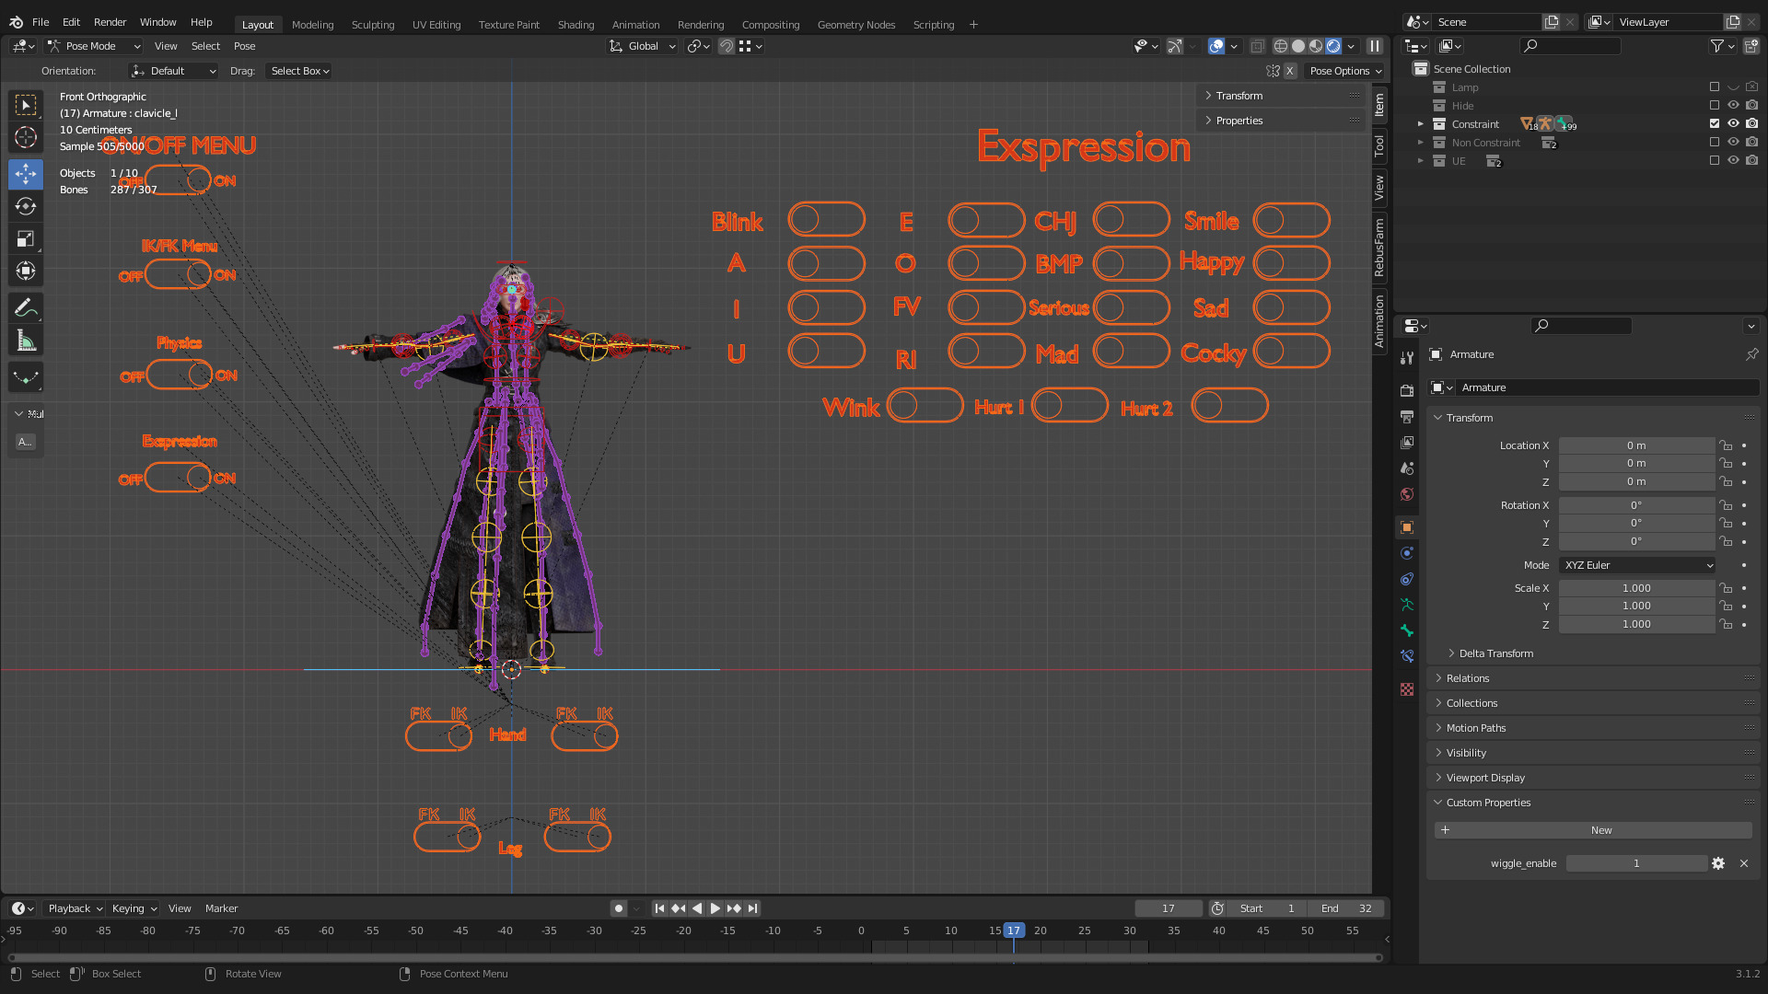
Task: Open the Marker menu in timeline
Action: pyautogui.click(x=221, y=908)
